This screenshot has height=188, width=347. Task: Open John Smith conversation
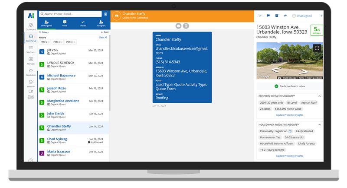tap(73, 115)
